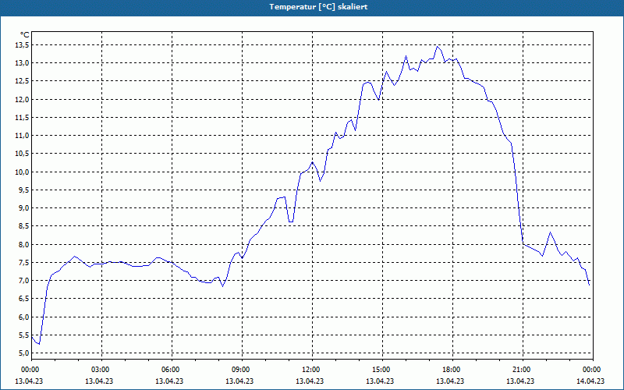Viewport: 624px width, 390px height.
Task: Click the 13,0 y-axis tick label
Action: point(23,63)
